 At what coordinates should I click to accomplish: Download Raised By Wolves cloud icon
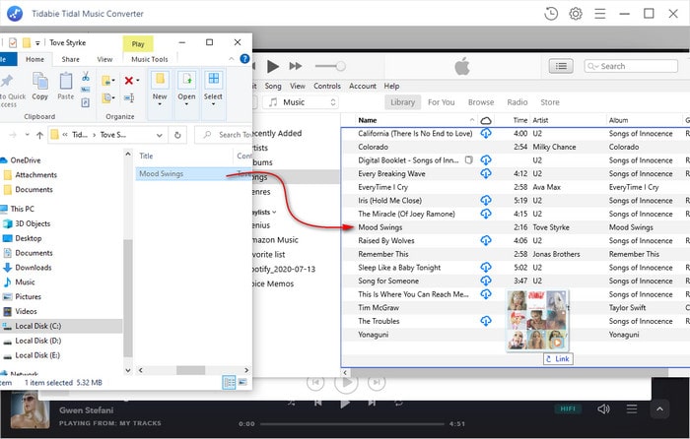click(486, 240)
